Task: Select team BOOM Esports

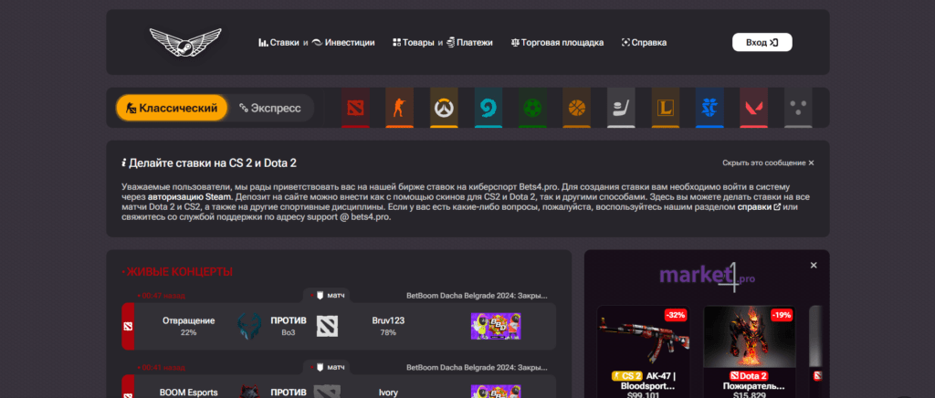Action: point(188,393)
